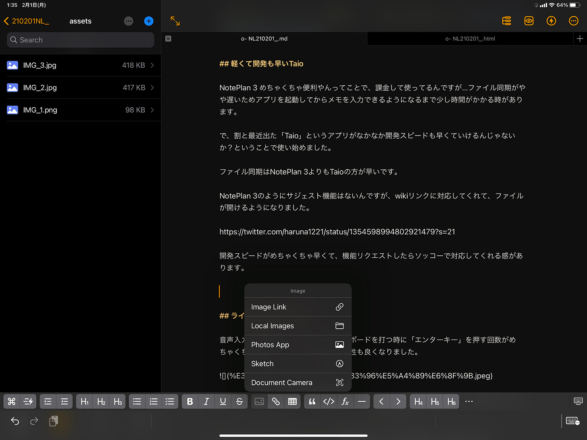Insert a horizontal rule
Image resolution: width=587 pixels, height=440 pixels.
coord(362,401)
